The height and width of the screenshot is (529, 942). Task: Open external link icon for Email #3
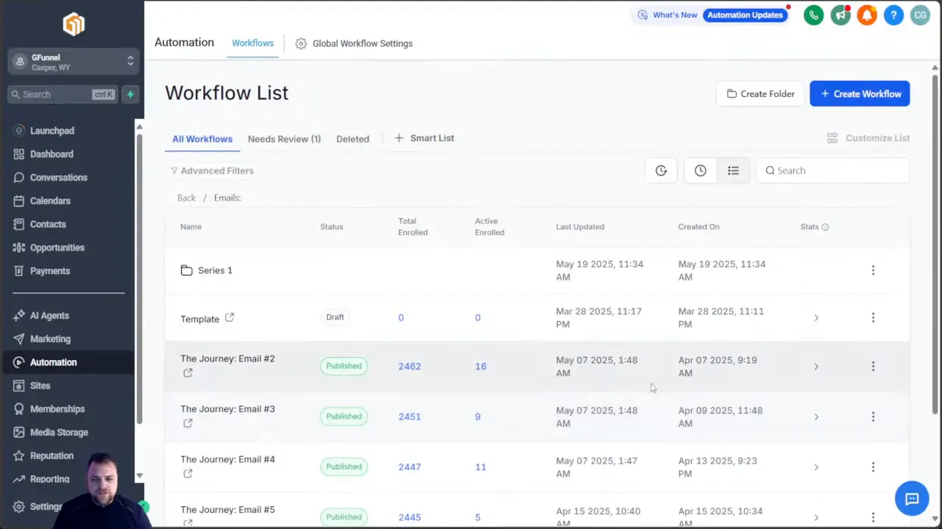(x=188, y=422)
